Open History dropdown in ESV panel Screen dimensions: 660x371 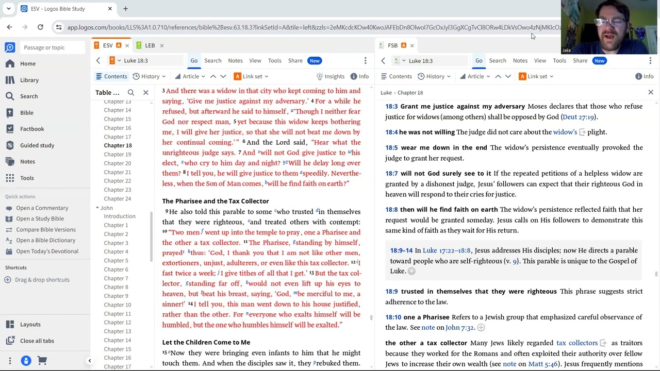pos(150,76)
